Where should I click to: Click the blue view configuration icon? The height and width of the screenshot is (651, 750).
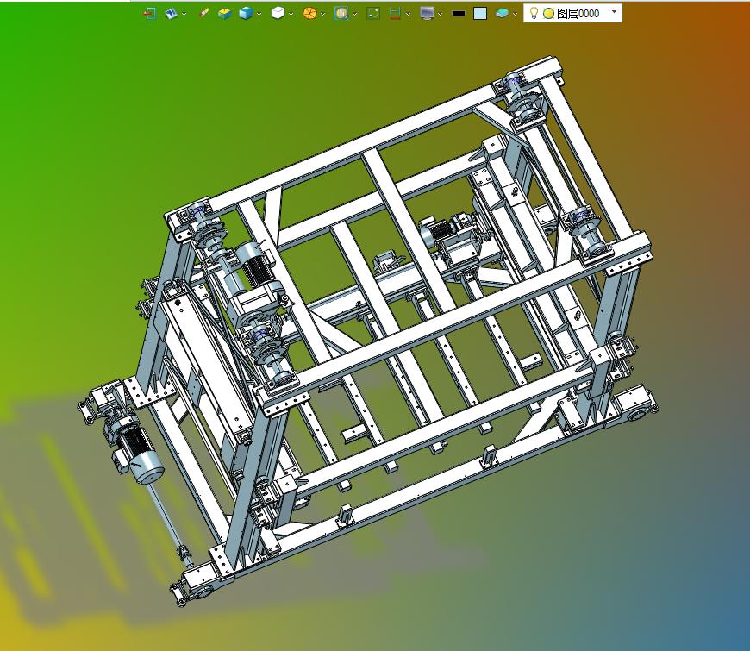click(x=171, y=14)
